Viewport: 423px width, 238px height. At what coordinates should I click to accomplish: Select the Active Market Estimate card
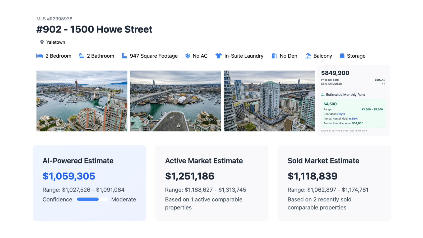[x=212, y=183]
